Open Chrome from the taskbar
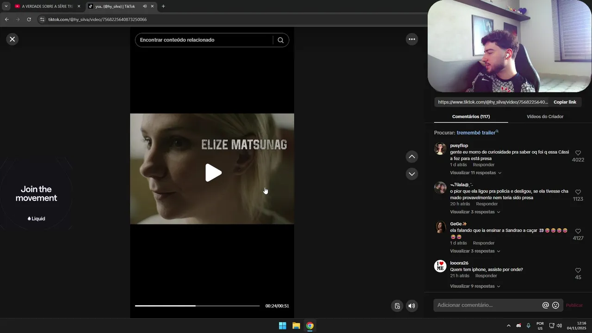Viewport: 592px width, 333px height. click(310, 326)
